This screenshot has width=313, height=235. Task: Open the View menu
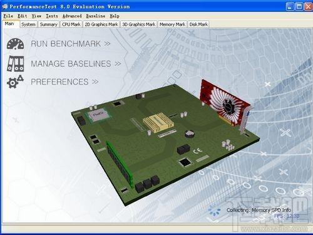coord(36,16)
